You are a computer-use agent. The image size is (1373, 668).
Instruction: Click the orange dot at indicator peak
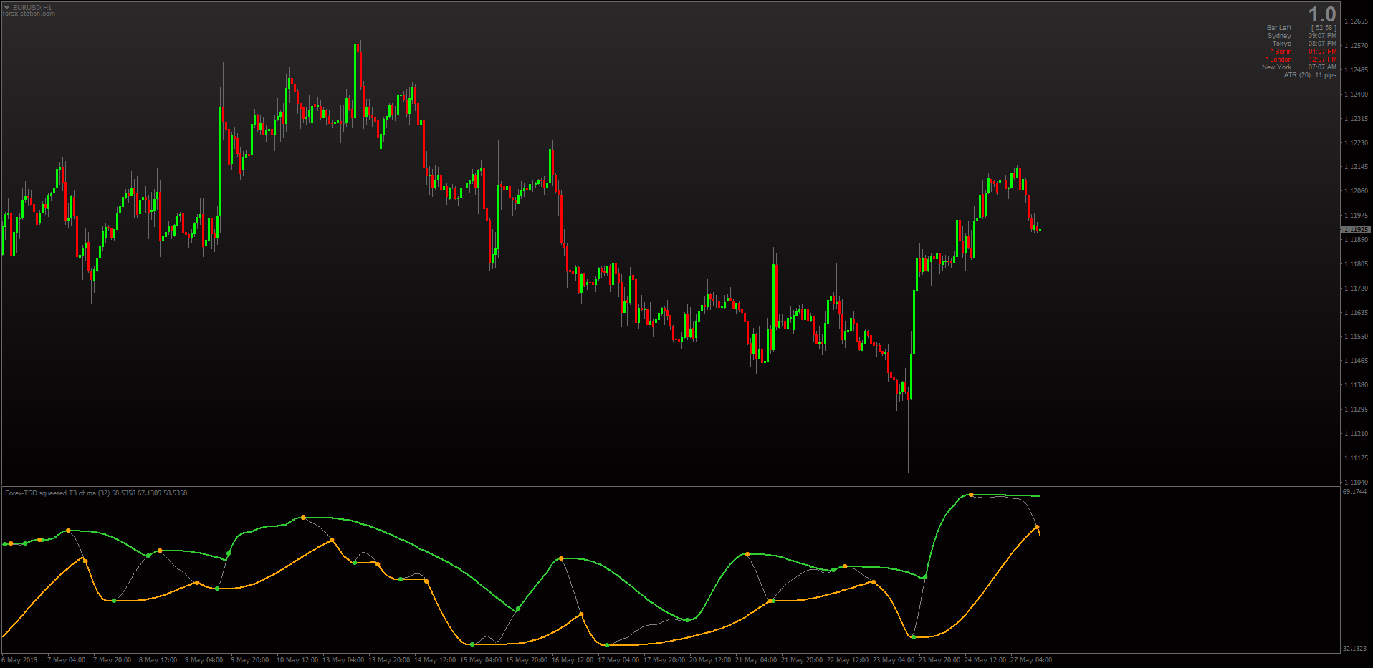(x=971, y=495)
